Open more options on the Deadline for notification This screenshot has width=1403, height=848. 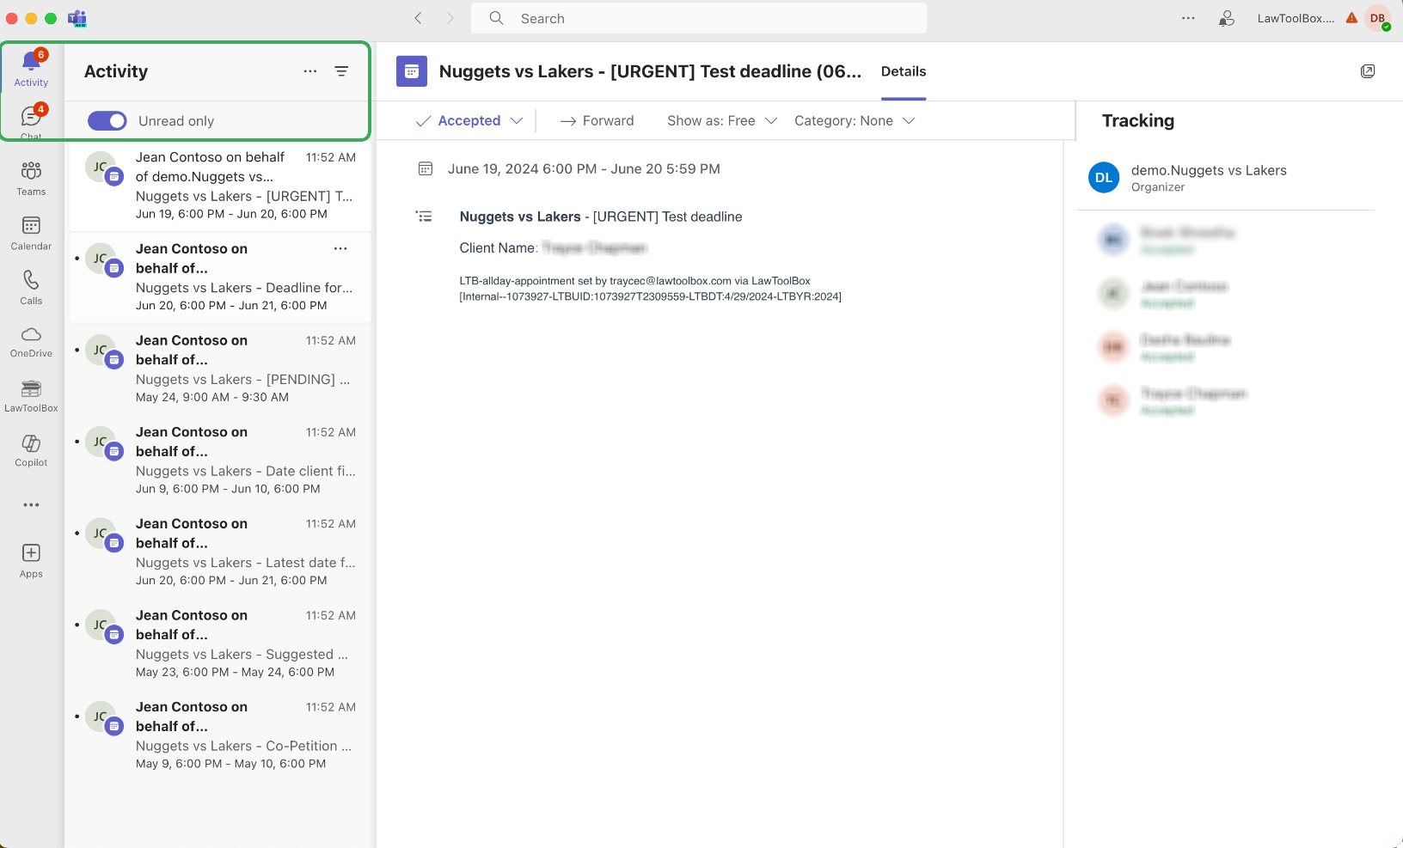(340, 248)
